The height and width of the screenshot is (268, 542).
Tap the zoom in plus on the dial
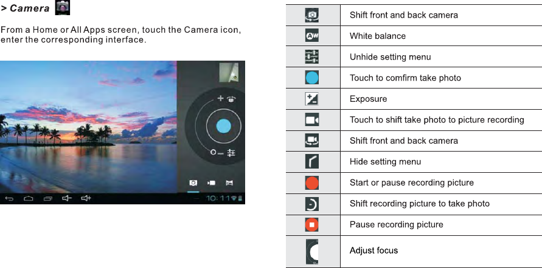(220, 98)
